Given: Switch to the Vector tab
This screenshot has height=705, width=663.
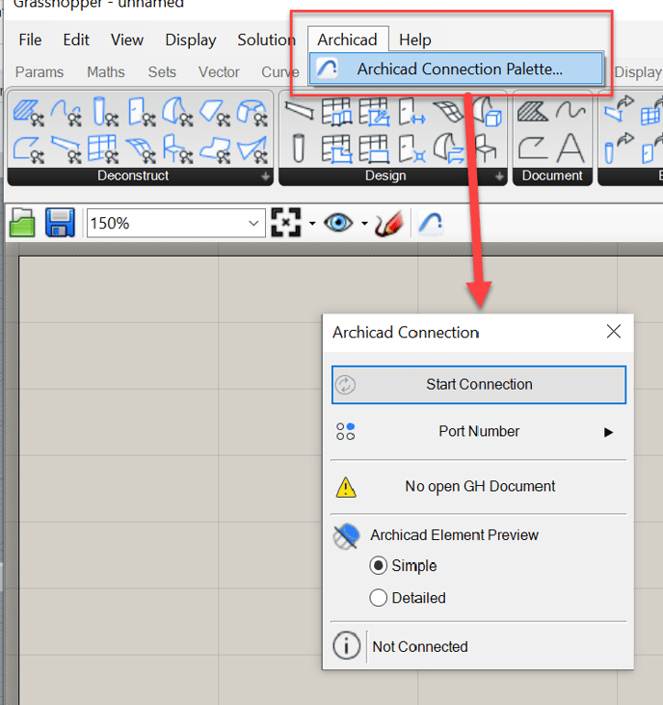Looking at the screenshot, I should (x=219, y=72).
